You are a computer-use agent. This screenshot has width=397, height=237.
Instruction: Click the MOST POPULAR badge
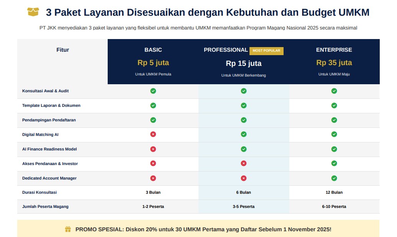pyautogui.click(x=266, y=51)
